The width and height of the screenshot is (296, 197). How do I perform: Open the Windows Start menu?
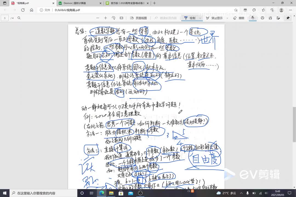point(5,193)
